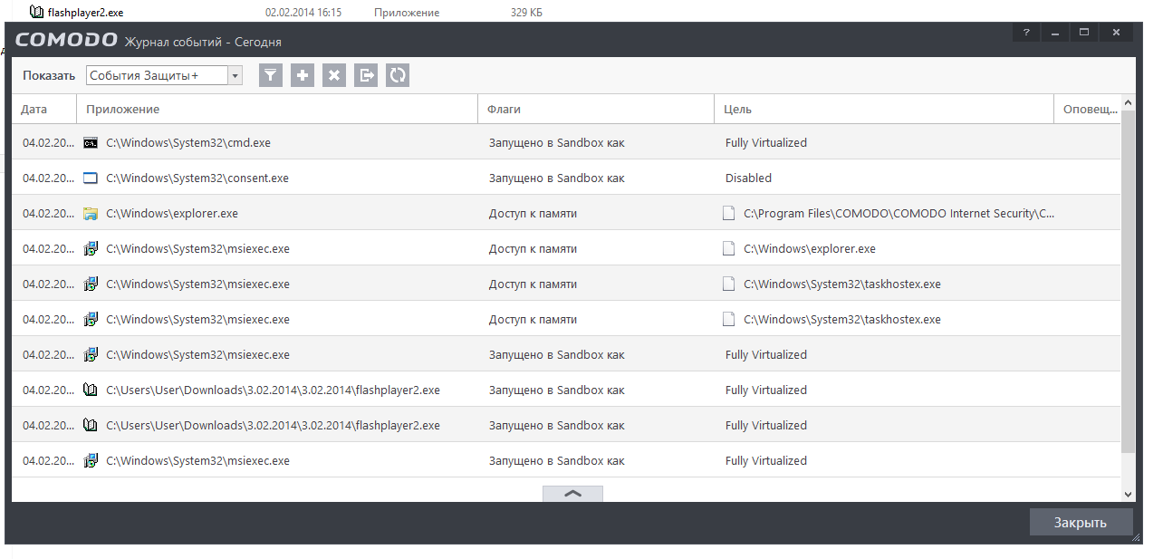Open the log filter funnel icon

271,75
